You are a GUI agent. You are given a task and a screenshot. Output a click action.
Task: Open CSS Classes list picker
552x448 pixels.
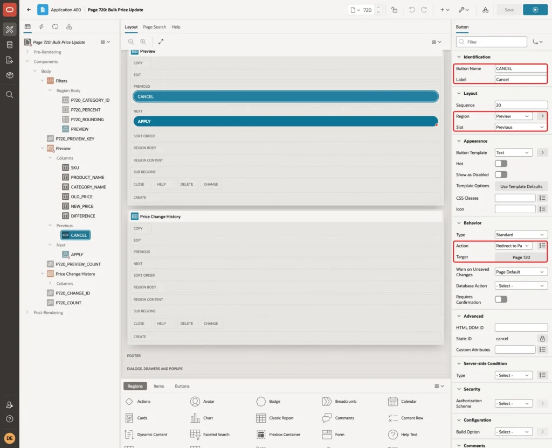click(542, 198)
